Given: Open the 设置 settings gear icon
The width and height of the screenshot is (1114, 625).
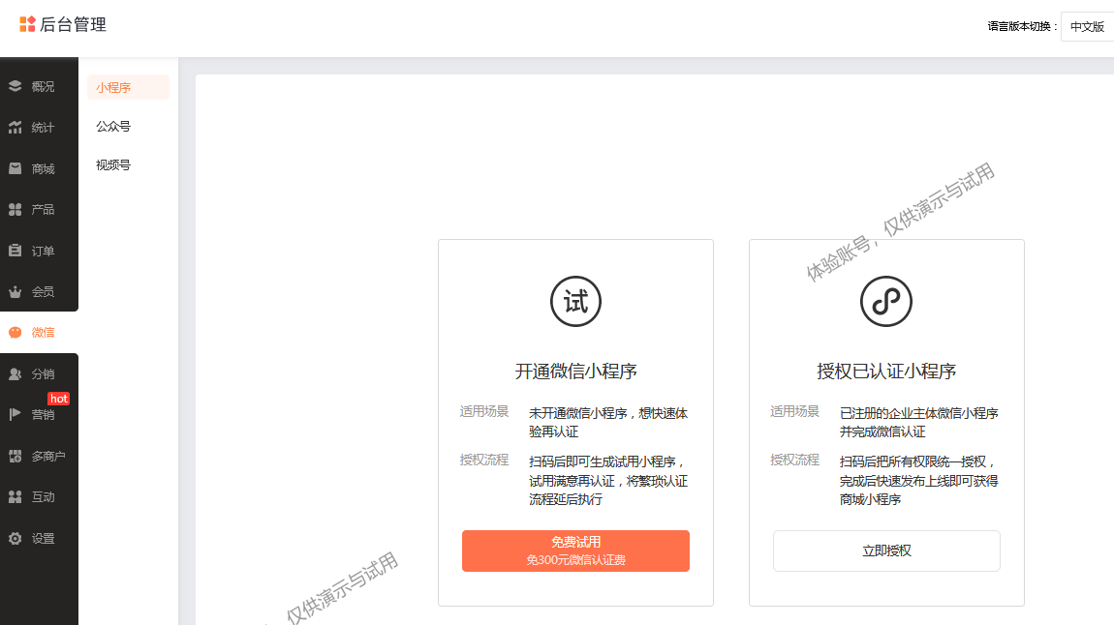Looking at the screenshot, I should 15,539.
